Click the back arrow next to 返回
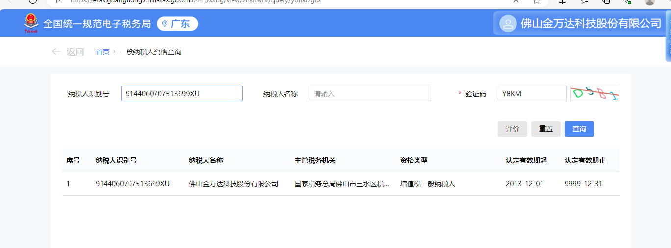The image size is (671, 248). pos(56,51)
